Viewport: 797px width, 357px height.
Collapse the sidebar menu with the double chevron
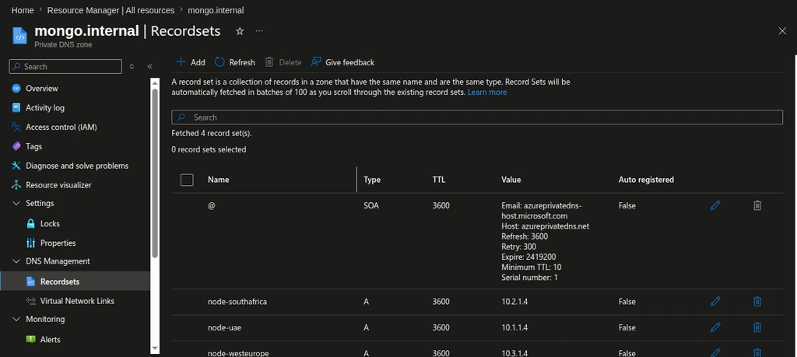pos(150,67)
